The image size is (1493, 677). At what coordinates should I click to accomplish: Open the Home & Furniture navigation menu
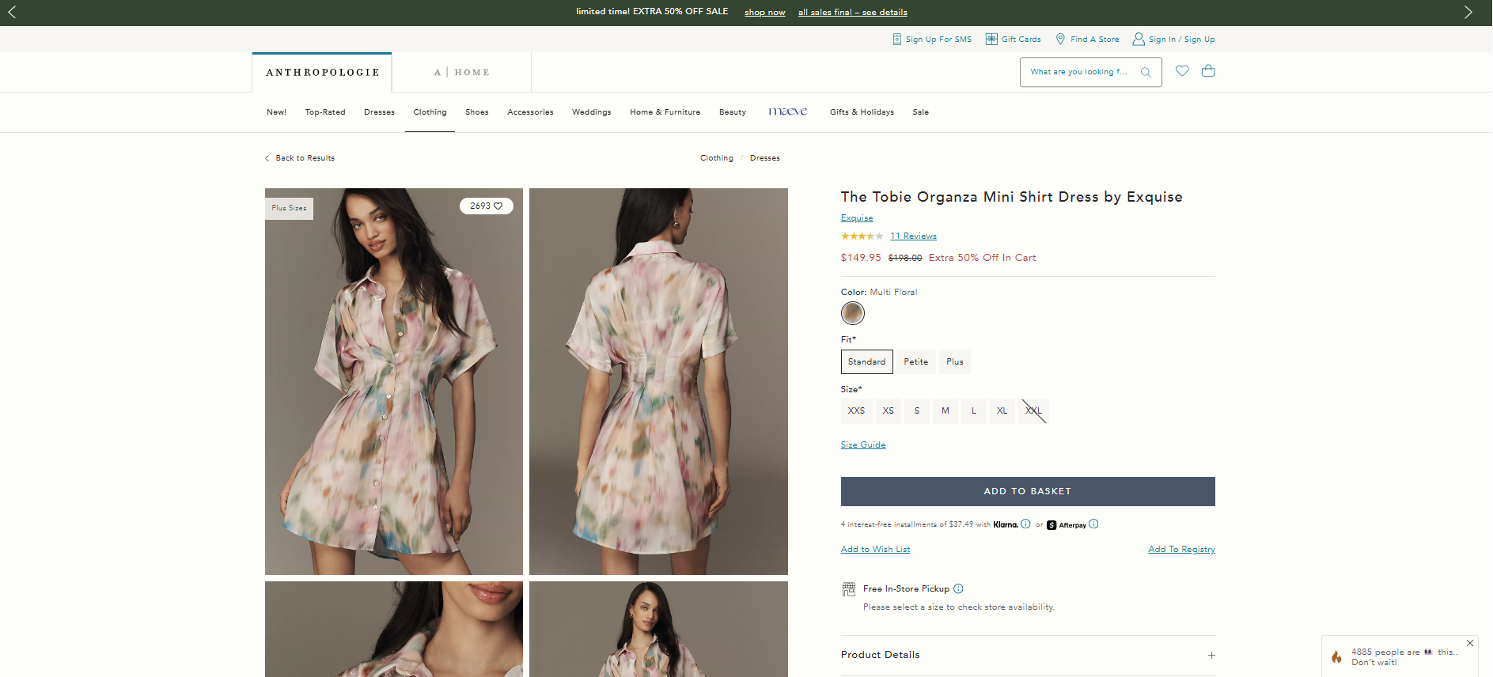click(x=665, y=112)
